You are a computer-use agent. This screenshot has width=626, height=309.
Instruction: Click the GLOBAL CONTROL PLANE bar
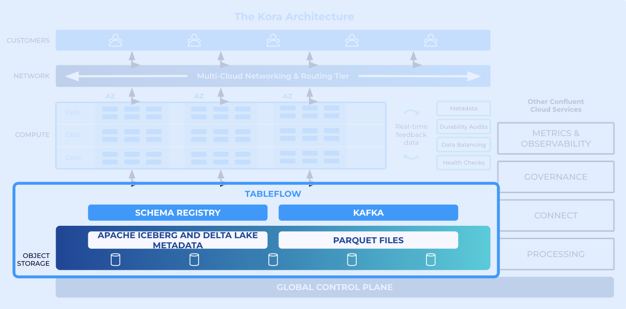[x=335, y=287]
